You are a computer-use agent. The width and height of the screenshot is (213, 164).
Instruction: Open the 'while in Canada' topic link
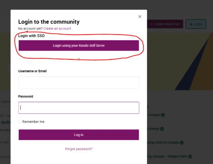[163, 142]
